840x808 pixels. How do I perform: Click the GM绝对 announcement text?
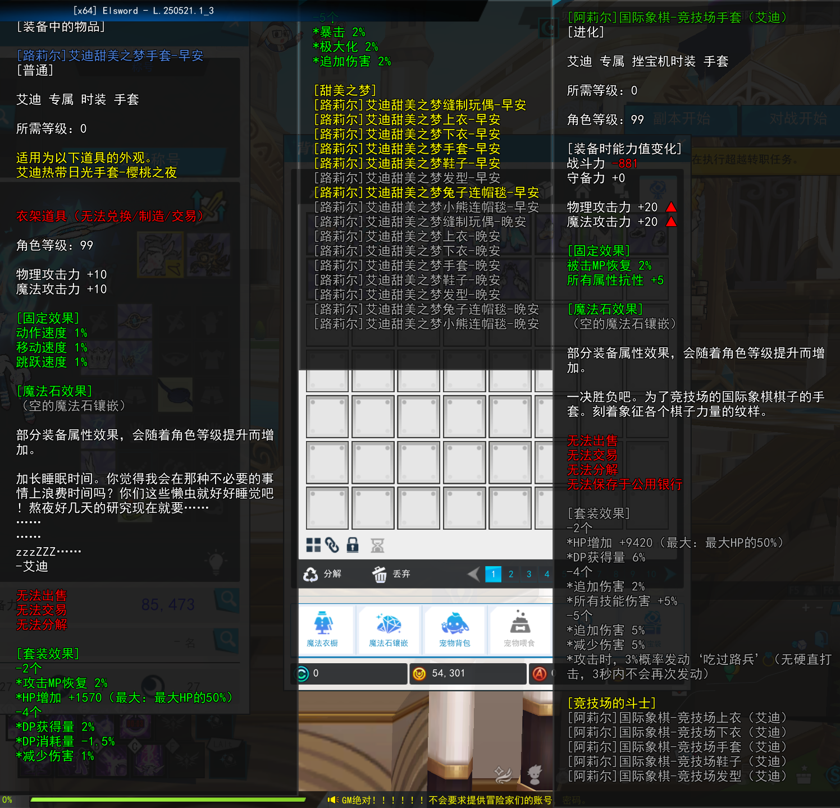(x=446, y=800)
